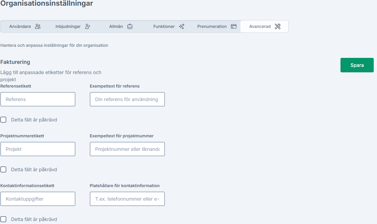The width and height of the screenshot is (377, 224).
Task: Focus the Referensetikett input field
Action: coord(38,99)
